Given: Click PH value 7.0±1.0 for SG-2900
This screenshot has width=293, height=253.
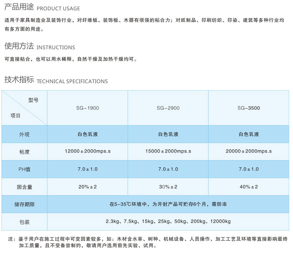Looking at the screenshot, I should (168, 169).
